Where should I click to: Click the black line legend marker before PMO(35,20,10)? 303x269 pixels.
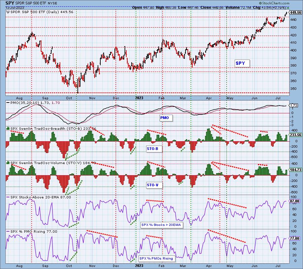tap(8, 103)
